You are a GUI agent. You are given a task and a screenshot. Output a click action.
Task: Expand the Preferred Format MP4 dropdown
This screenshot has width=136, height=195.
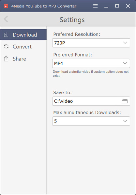tap(91, 63)
